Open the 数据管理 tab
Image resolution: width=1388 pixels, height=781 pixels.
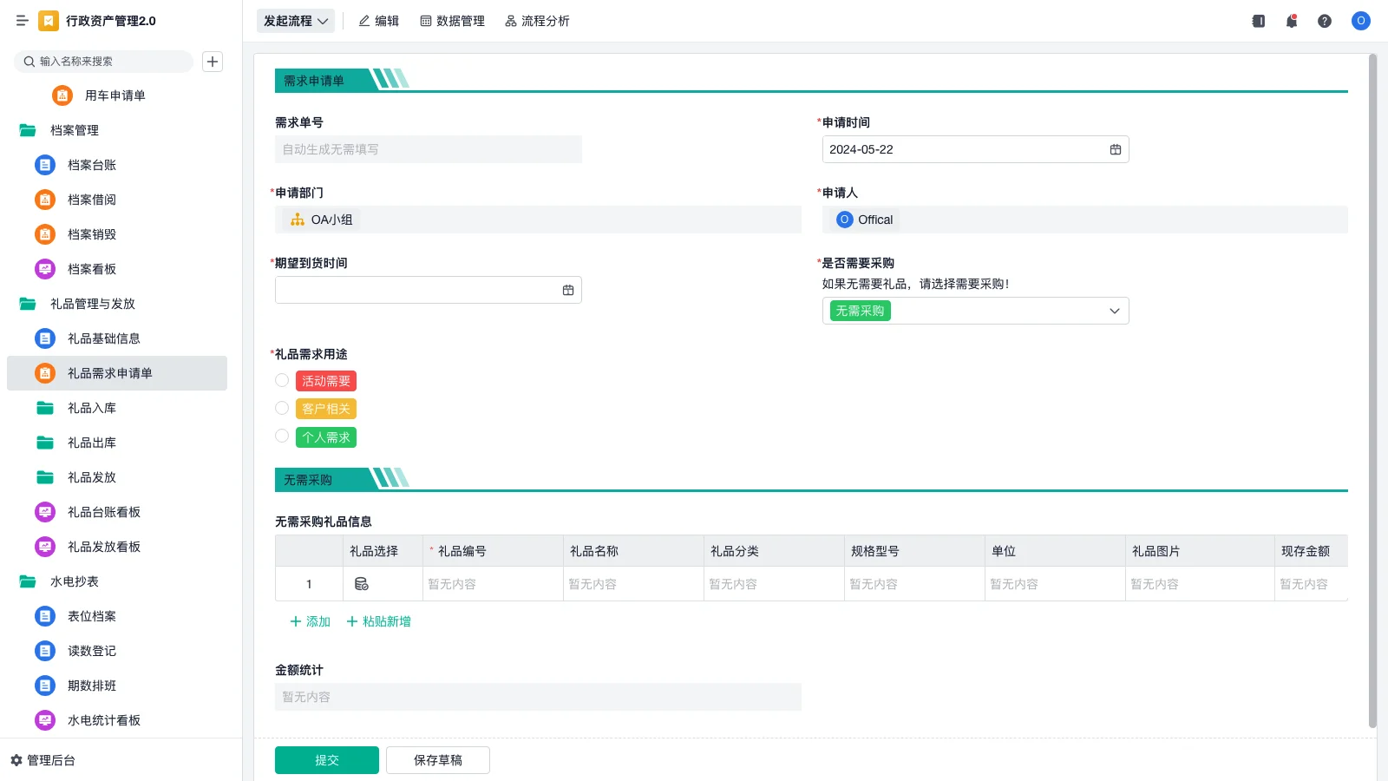(452, 21)
